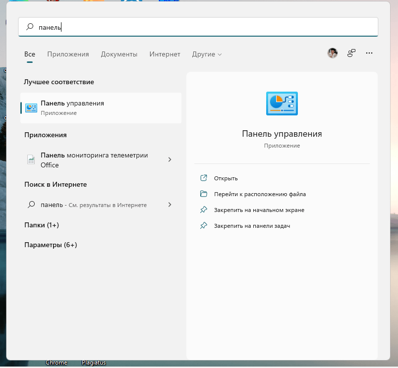Open the feedback/chat icon near avatar
Screen dimensions: 398x368
pyautogui.click(x=351, y=53)
